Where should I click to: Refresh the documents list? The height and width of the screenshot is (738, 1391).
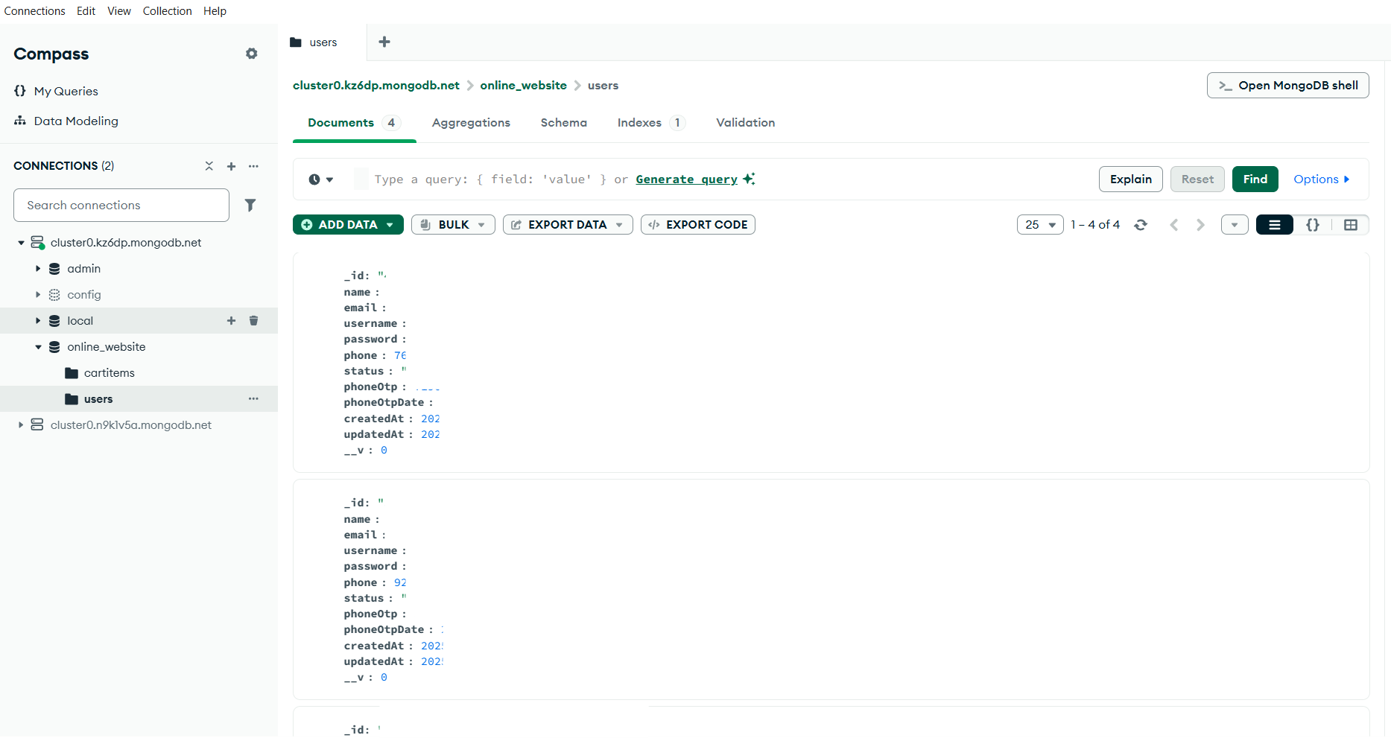point(1140,224)
